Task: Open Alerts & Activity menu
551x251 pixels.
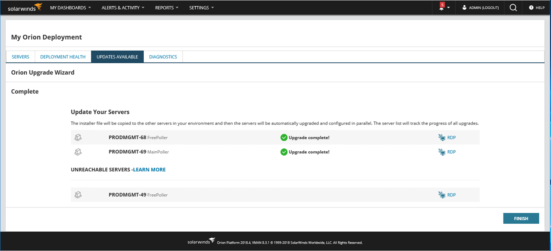Action: (x=123, y=7)
